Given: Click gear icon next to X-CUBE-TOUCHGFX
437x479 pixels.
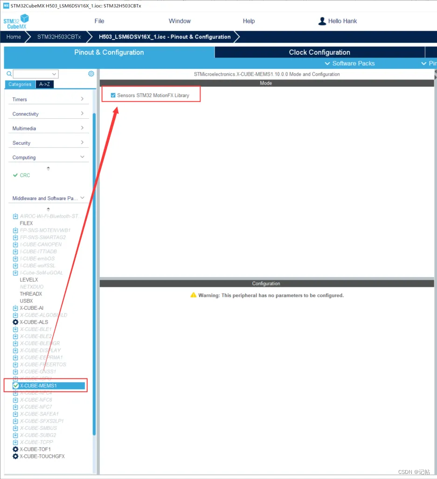Looking at the screenshot, I should (15, 456).
